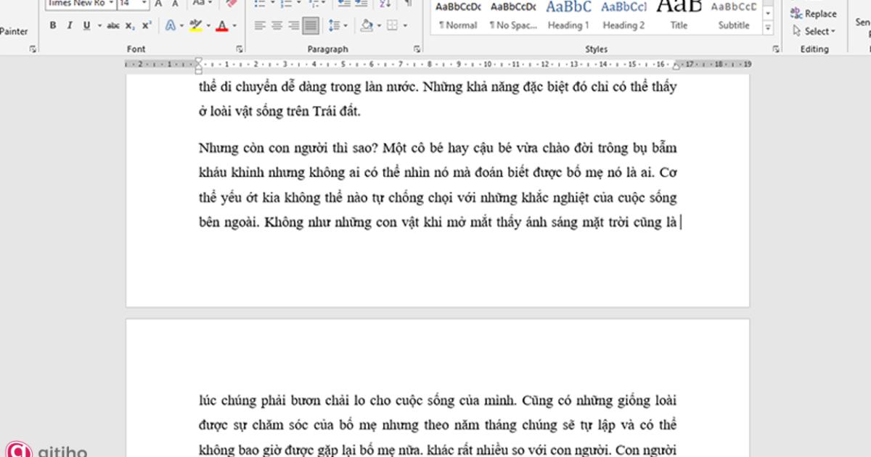Screen dimensions: 871x457
Task: Open the Select dropdown in Editing
Action: point(814,31)
